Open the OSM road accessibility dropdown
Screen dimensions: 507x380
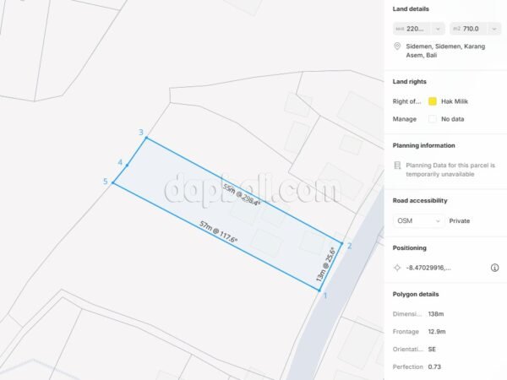pyautogui.click(x=419, y=221)
